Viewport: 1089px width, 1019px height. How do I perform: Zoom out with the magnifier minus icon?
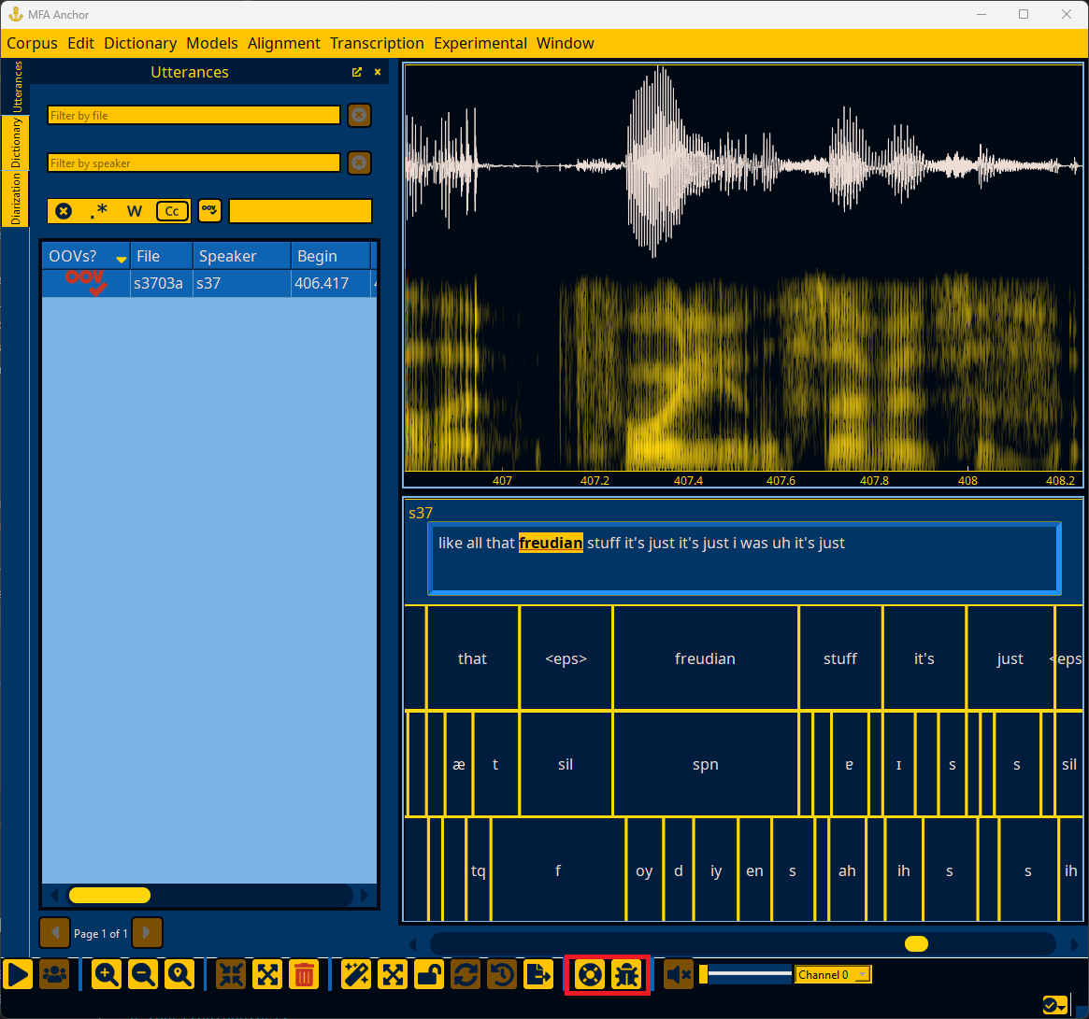(x=143, y=974)
